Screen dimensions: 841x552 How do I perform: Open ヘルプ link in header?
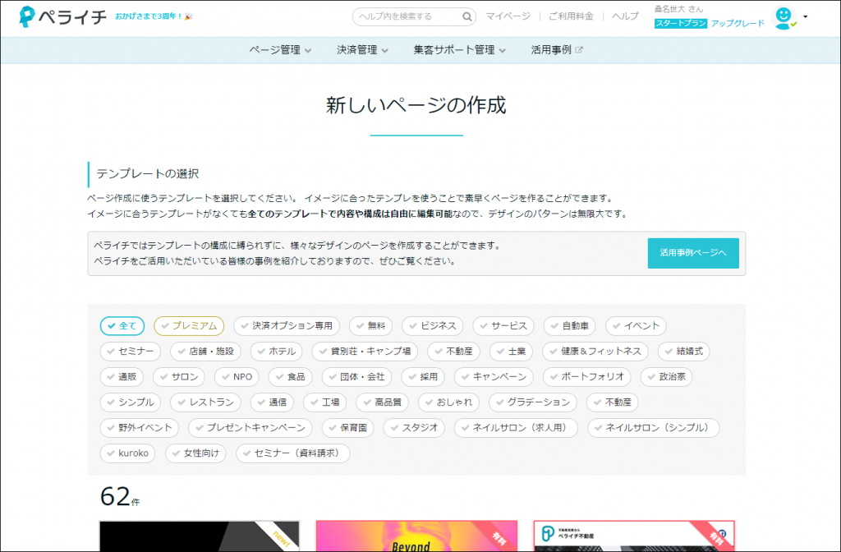[x=625, y=16]
